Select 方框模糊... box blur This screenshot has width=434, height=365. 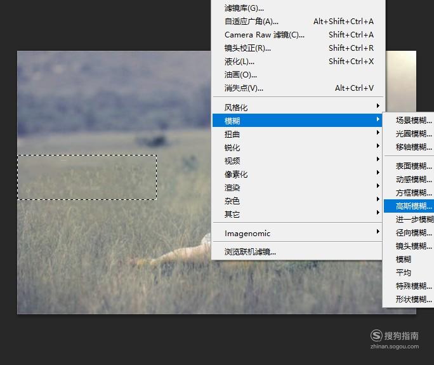point(409,192)
